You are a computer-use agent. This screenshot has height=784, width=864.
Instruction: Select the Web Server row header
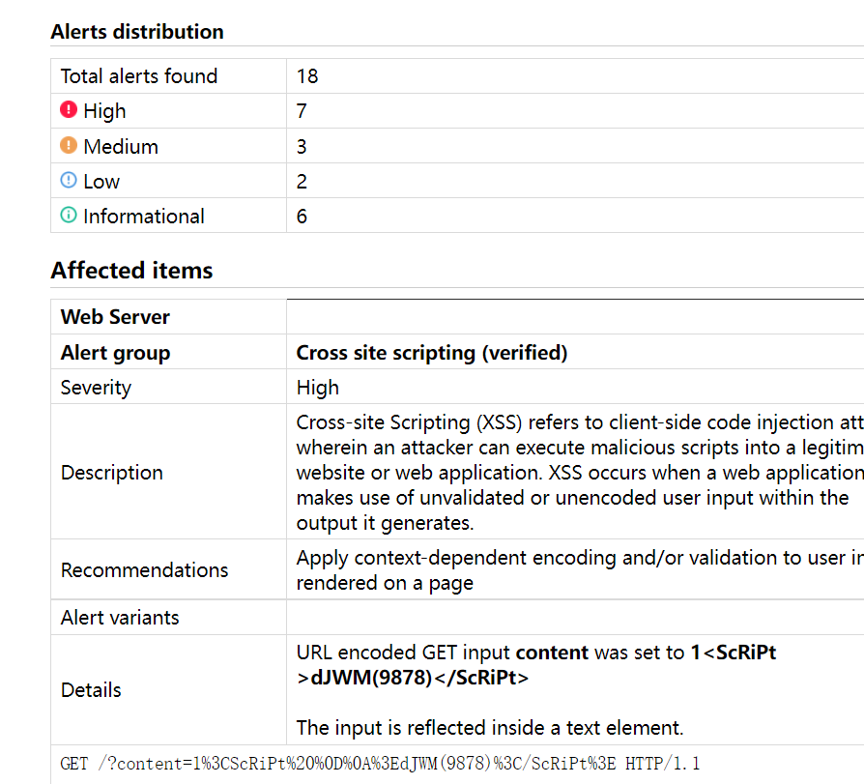115,317
